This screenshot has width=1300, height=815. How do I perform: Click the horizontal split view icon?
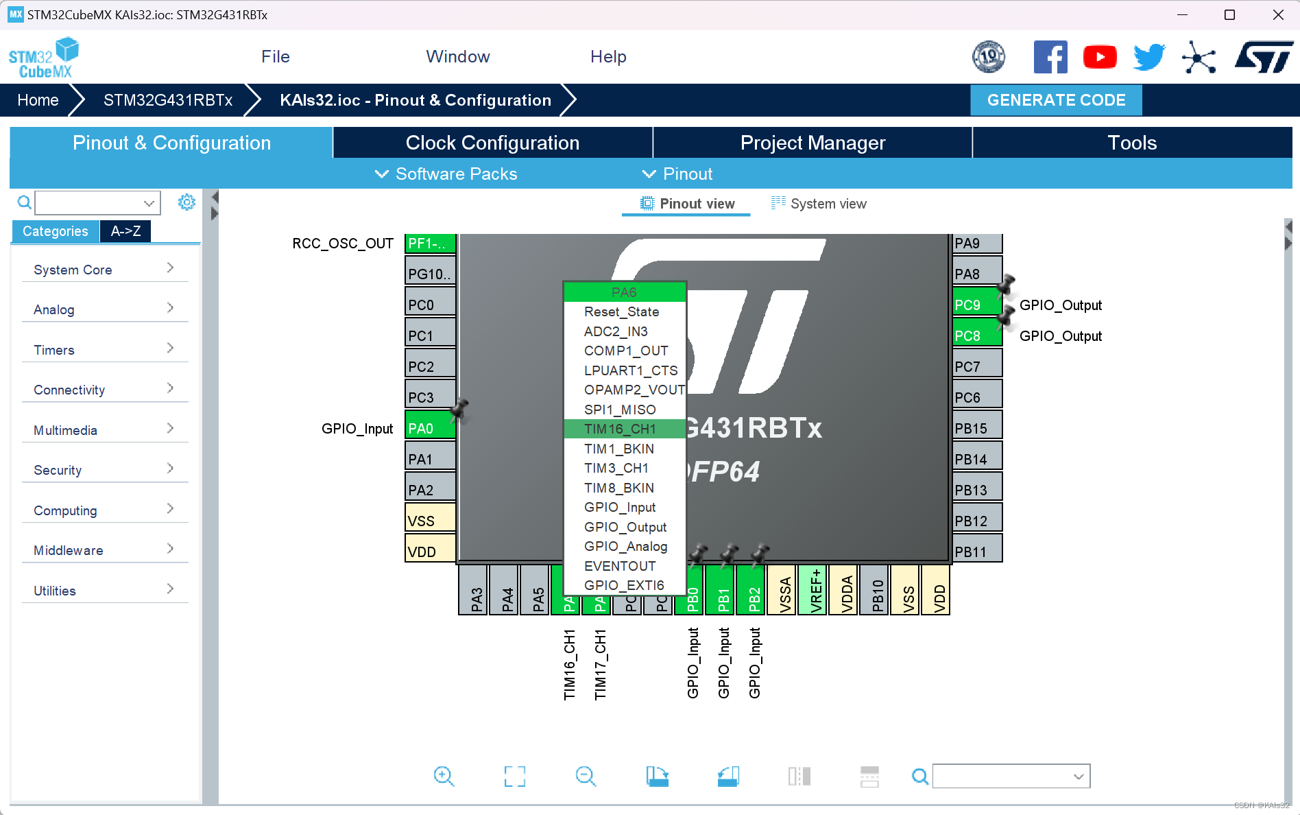(869, 776)
